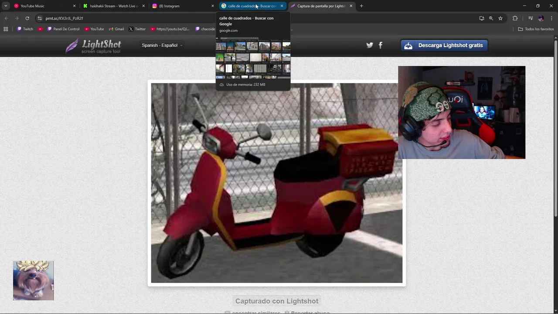Close the hakihakii Stream tab
Image resolution: width=558 pixels, height=314 pixels.
(143, 6)
